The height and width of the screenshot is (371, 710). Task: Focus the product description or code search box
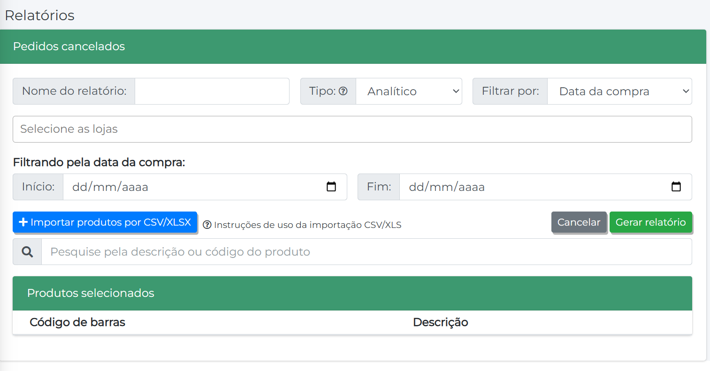pos(366,252)
